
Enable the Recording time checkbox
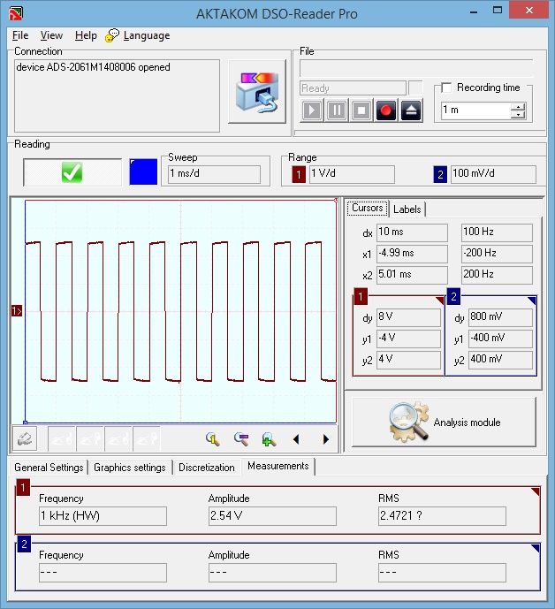446,88
